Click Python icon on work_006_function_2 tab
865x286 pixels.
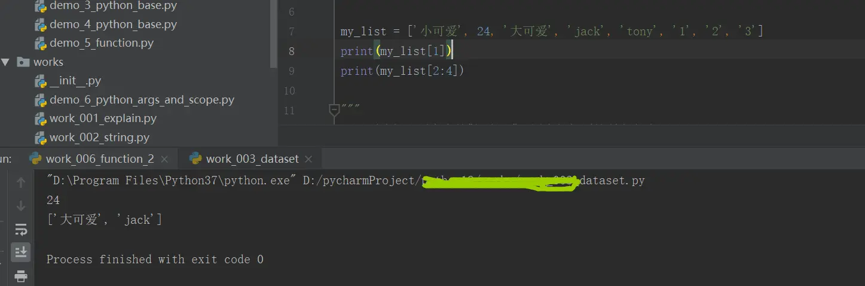click(x=35, y=159)
